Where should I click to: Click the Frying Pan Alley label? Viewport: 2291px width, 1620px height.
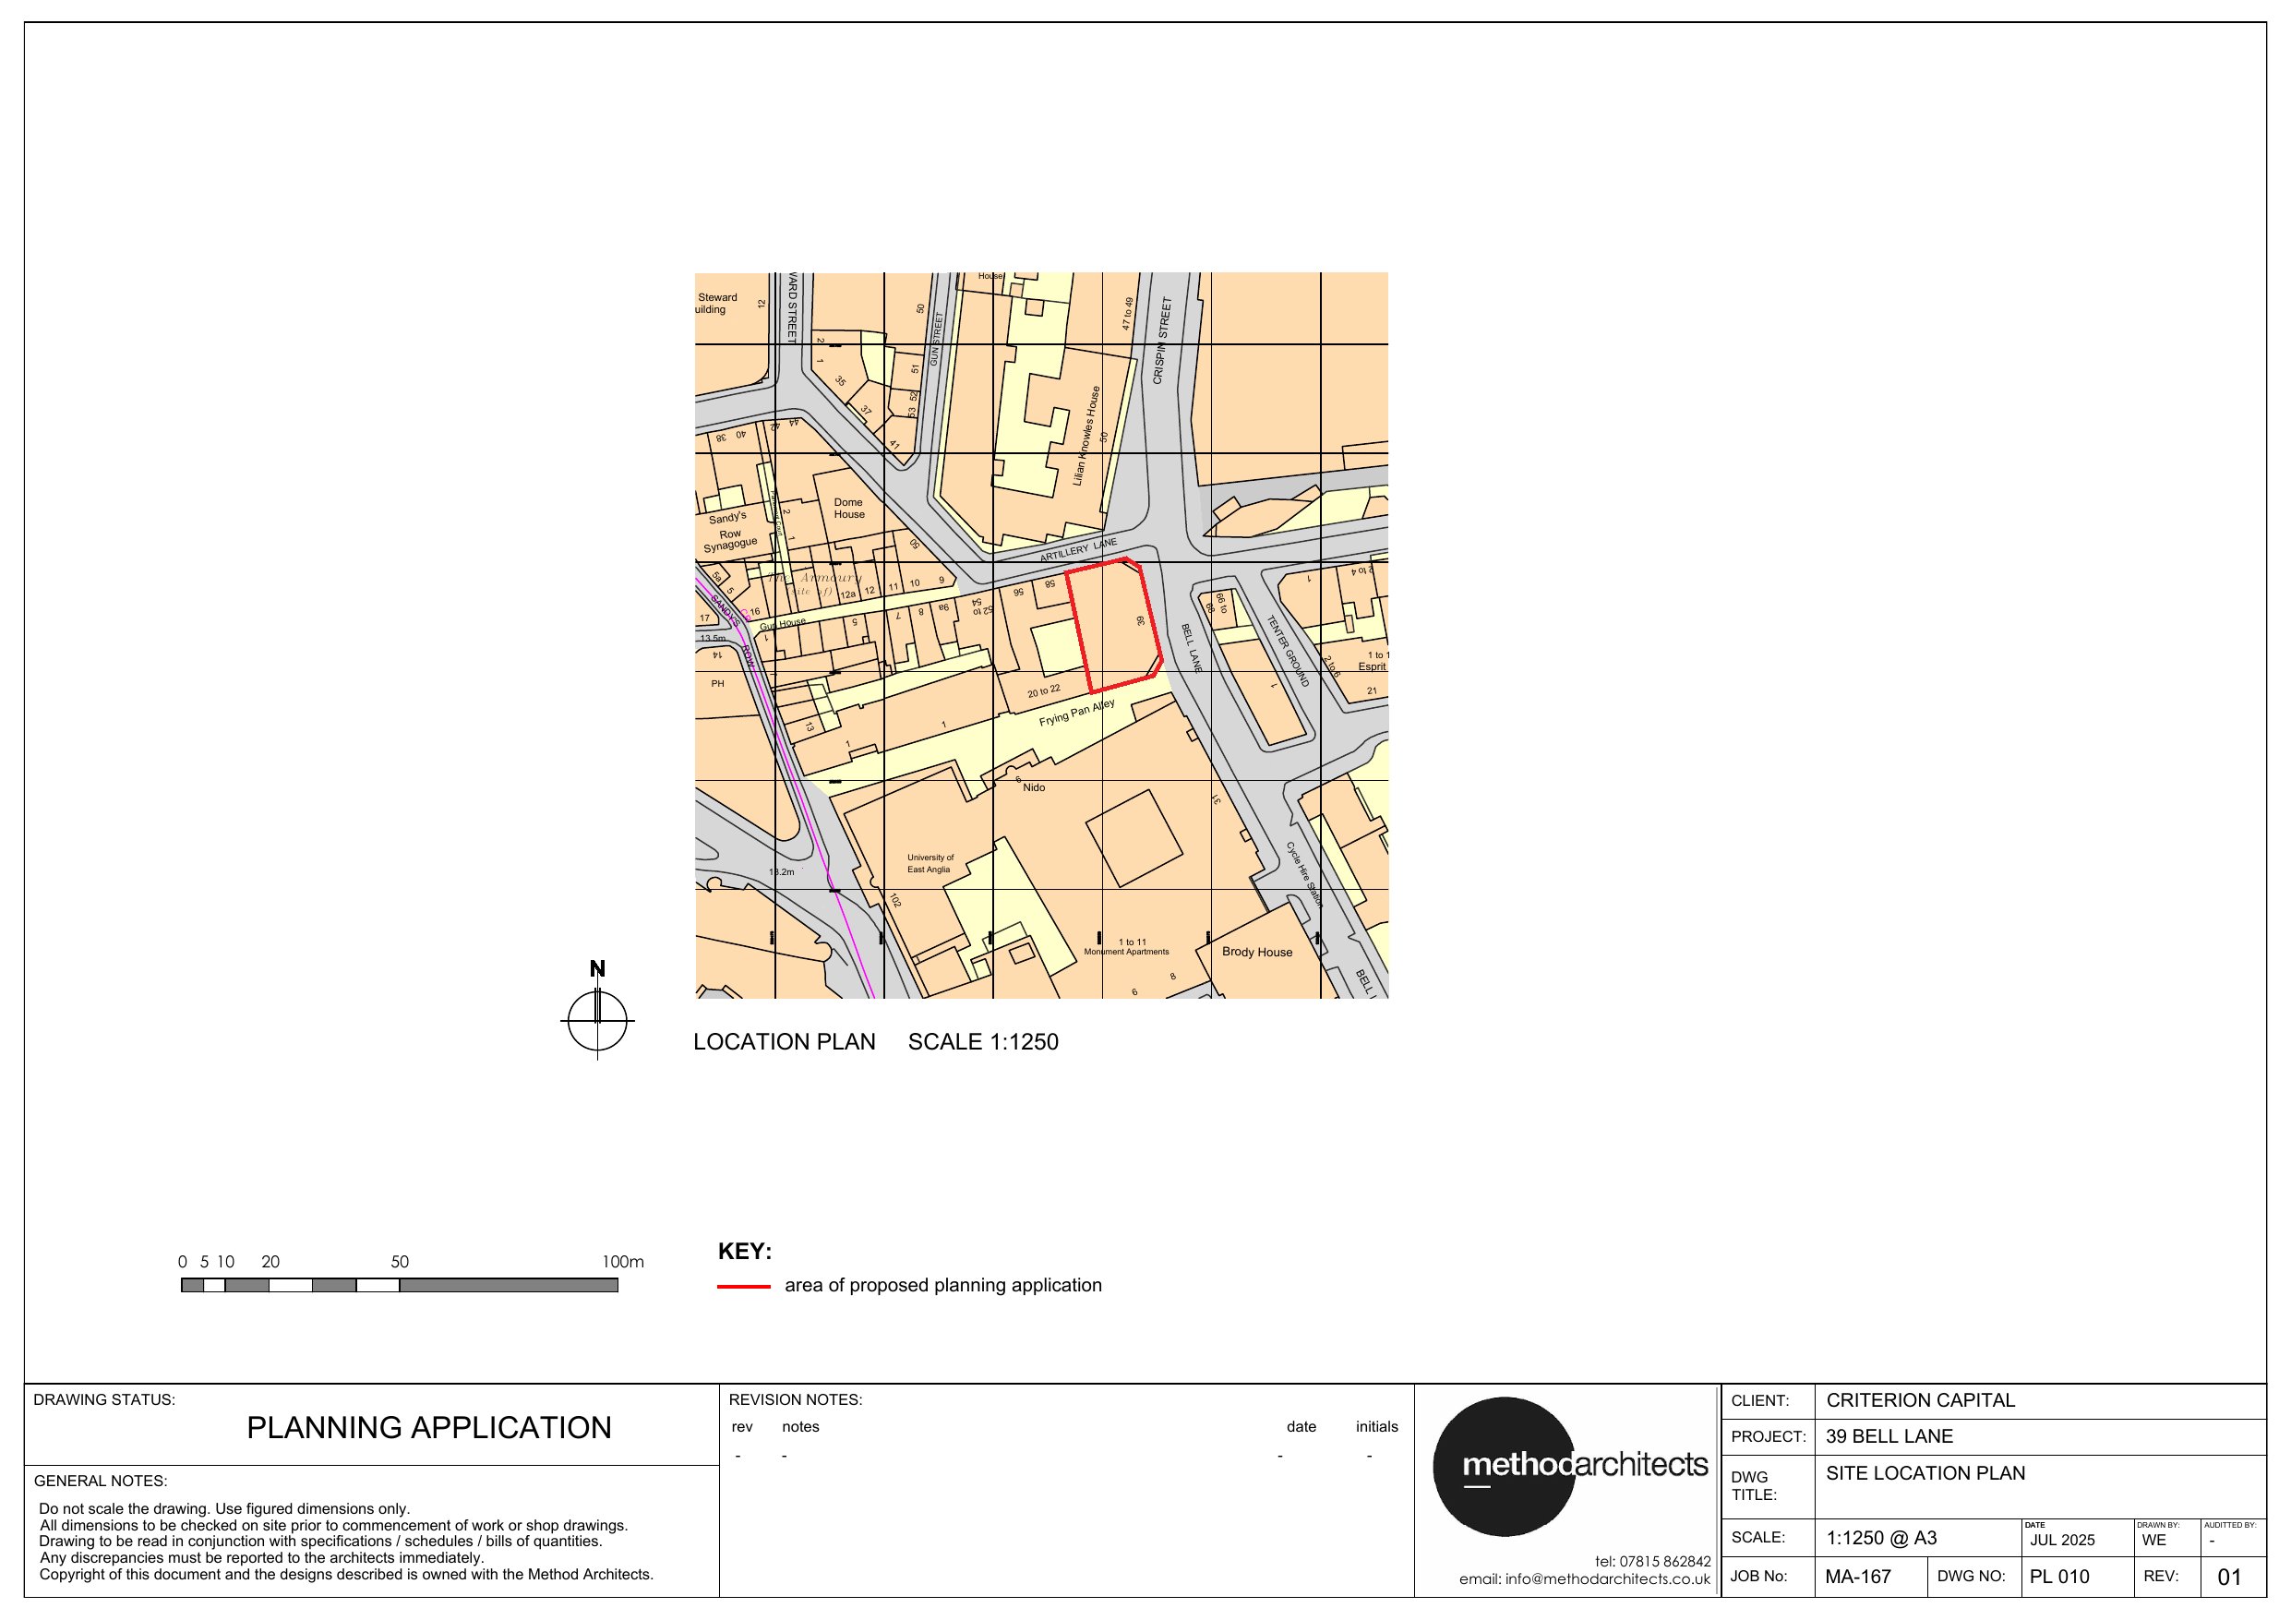(x=1076, y=713)
